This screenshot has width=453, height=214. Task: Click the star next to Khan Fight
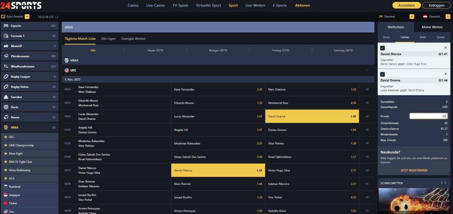tap(5, 153)
